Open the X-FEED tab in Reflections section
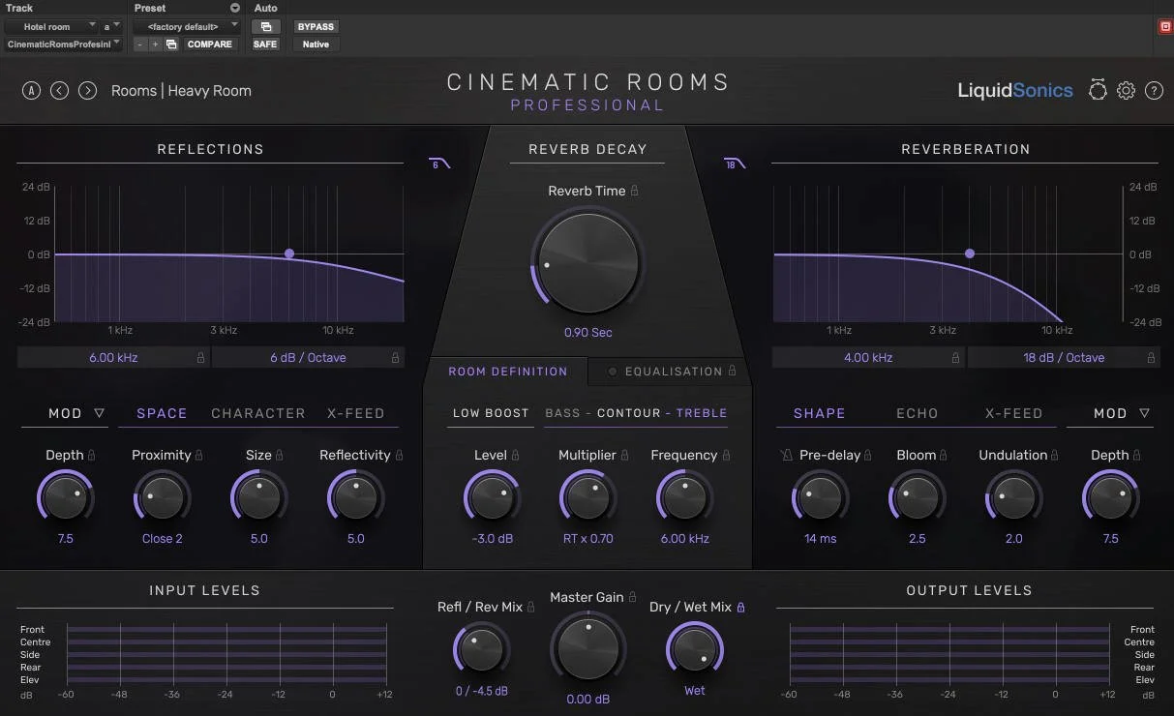1174x716 pixels. click(356, 413)
